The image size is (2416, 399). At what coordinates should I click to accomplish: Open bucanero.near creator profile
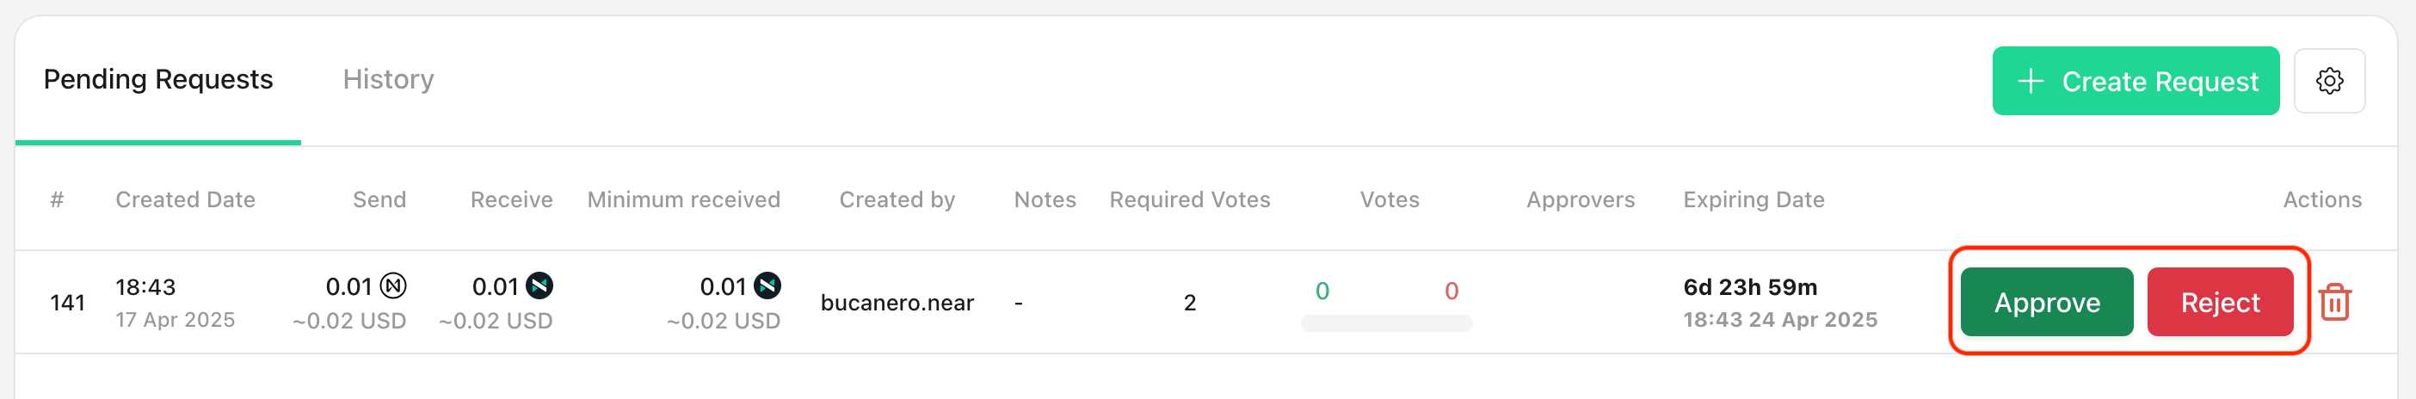897,303
